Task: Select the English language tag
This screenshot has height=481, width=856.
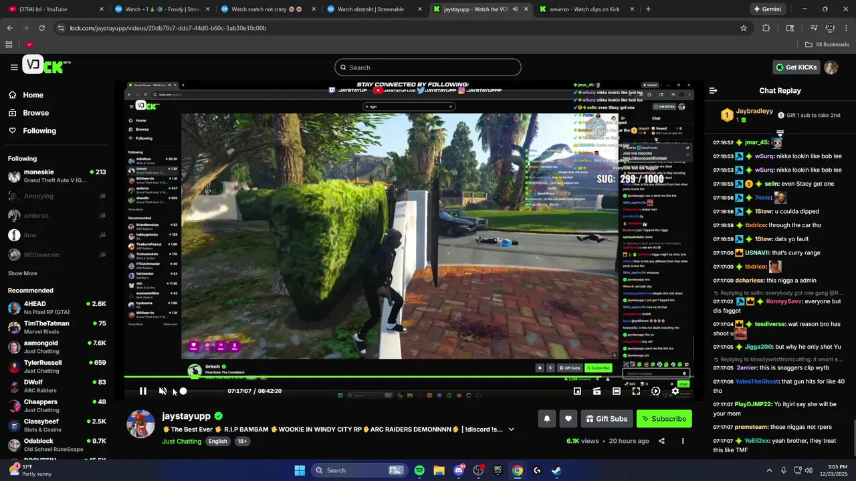Action: [x=217, y=442]
